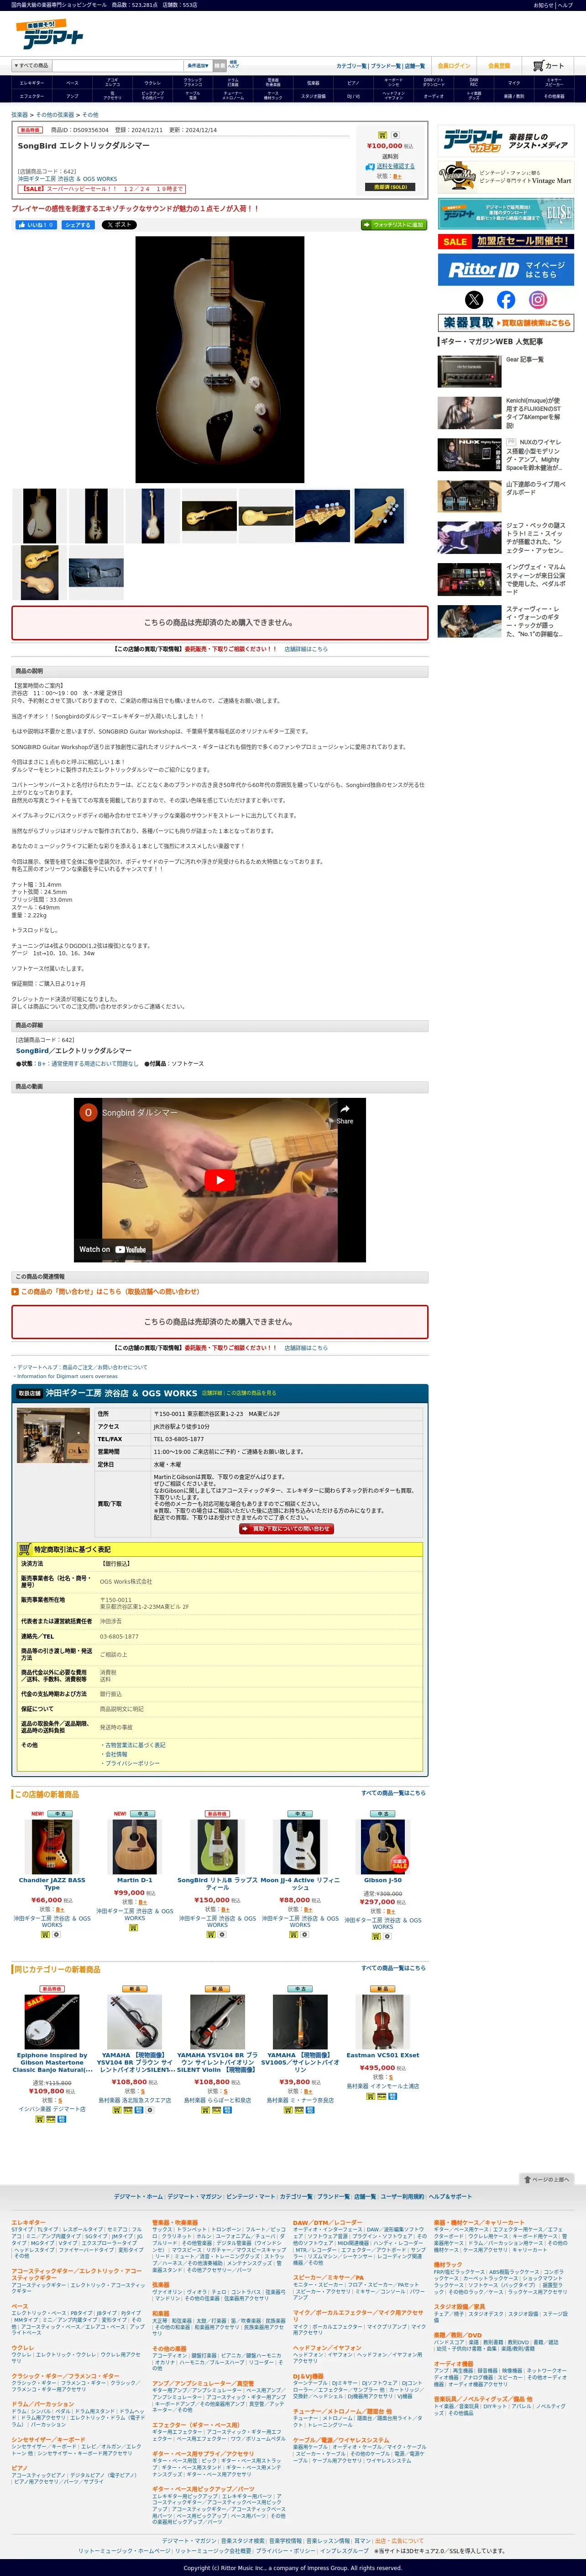
Task: Open Gibson J-50 product listing
Action: tap(383, 1880)
